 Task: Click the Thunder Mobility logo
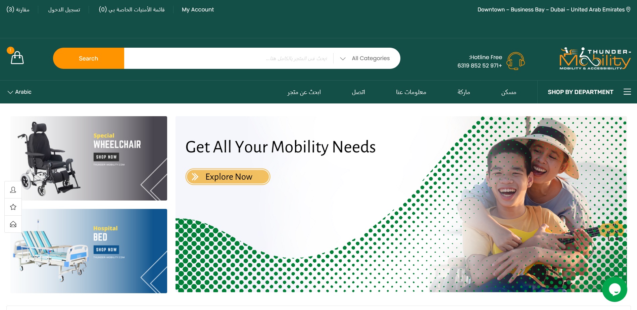click(x=595, y=59)
